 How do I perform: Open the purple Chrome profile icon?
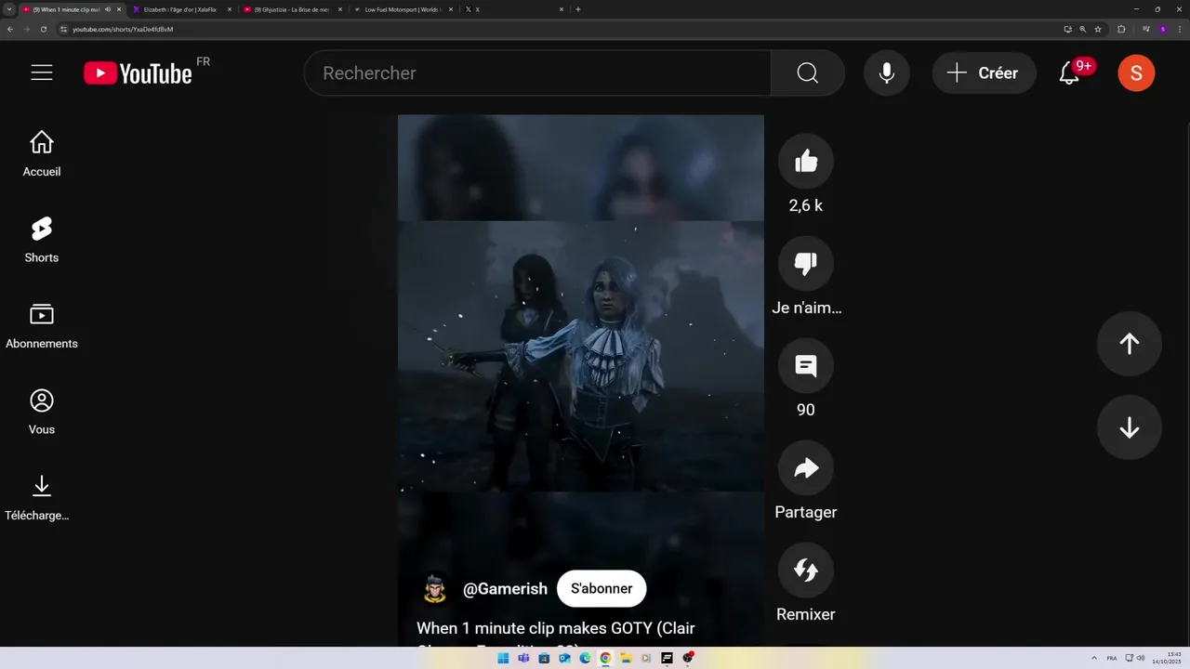click(1162, 29)
